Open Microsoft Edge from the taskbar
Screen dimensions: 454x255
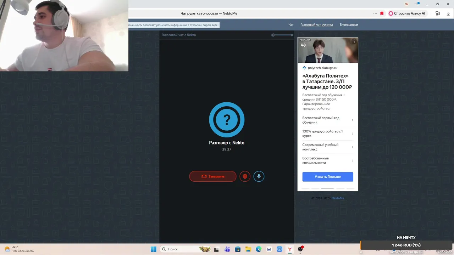(x=259, y=249)
